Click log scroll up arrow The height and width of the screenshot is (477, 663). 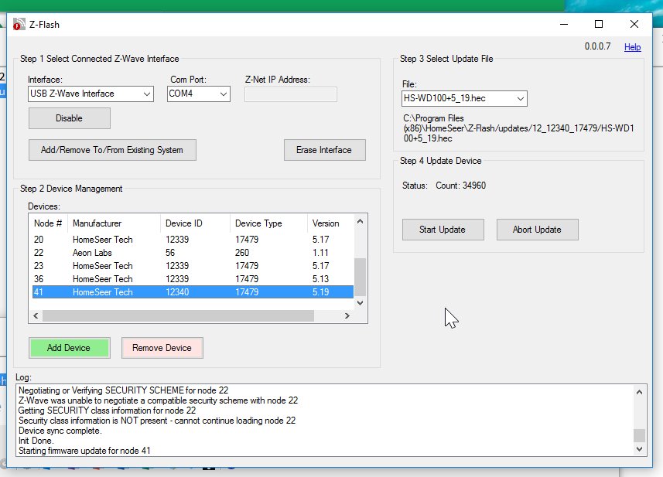click(x=639, y=392)
